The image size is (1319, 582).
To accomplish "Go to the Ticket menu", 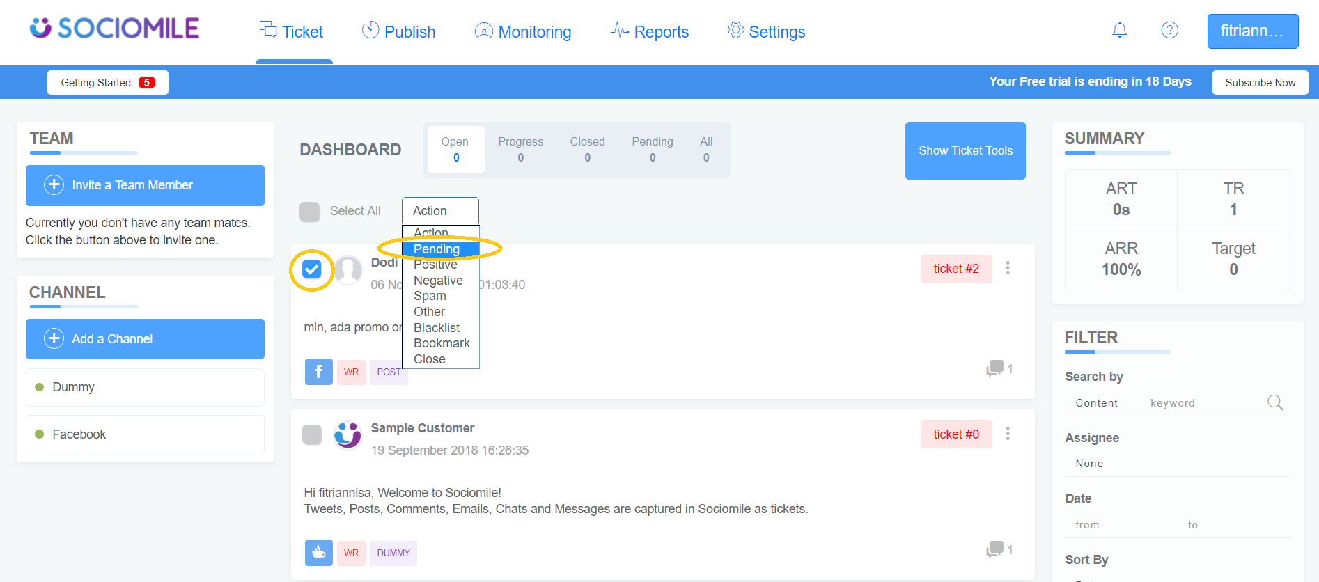I will click(292, 31).
